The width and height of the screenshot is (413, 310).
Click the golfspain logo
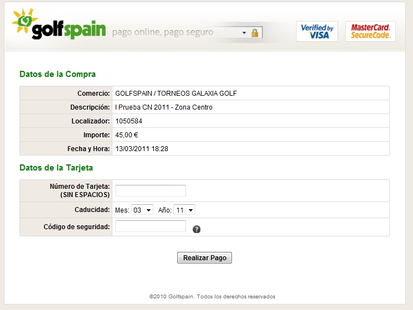click(59, 24)
